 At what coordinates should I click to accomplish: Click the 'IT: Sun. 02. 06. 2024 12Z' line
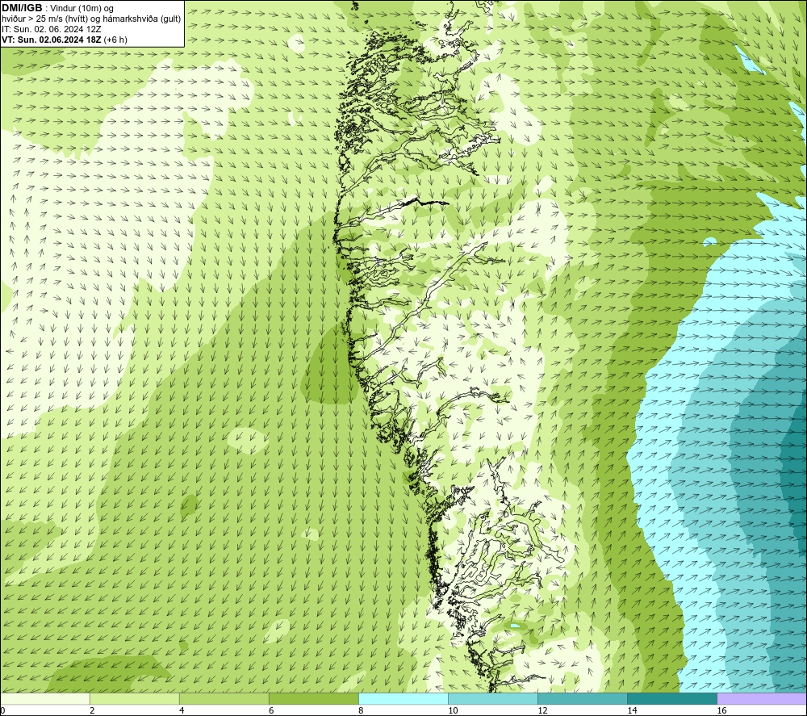(x=52, y=29)
